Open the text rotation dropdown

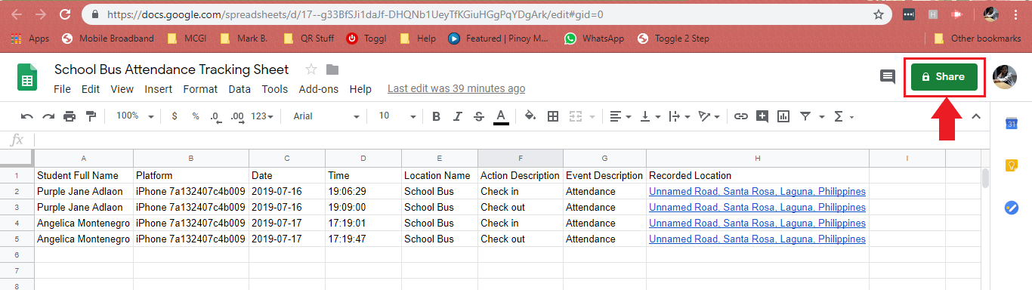[x=709, y=116]
